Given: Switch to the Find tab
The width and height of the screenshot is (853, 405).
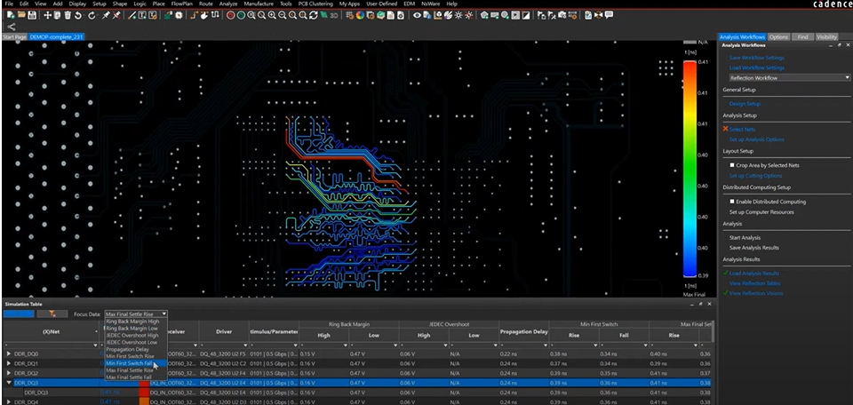Looking at the screenshot, I should (x=803, y=37).
